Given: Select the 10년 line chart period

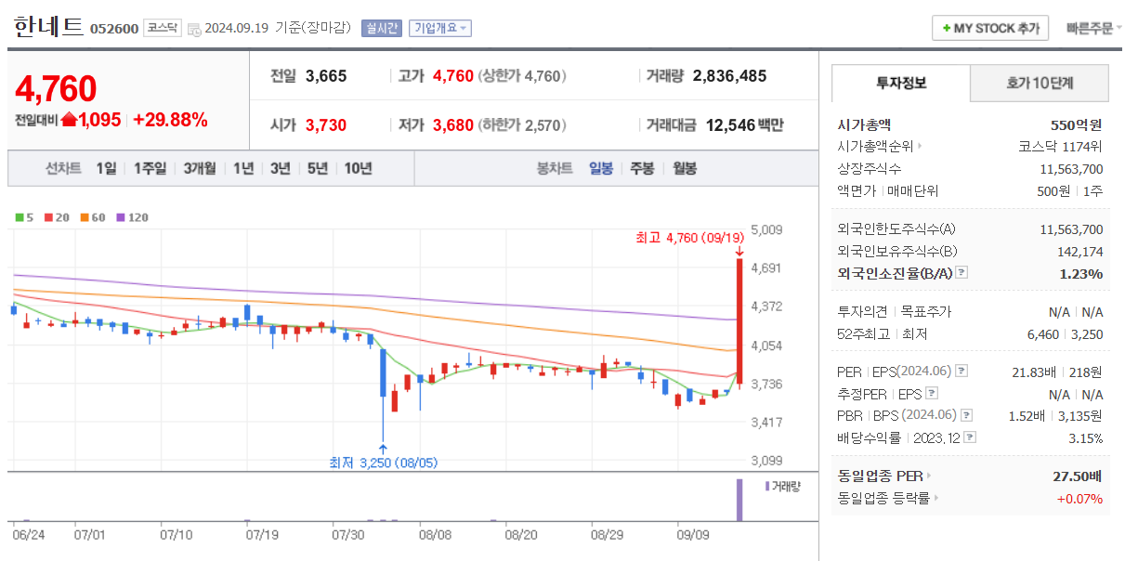Looking at the screenshot, I should point(359,168).
